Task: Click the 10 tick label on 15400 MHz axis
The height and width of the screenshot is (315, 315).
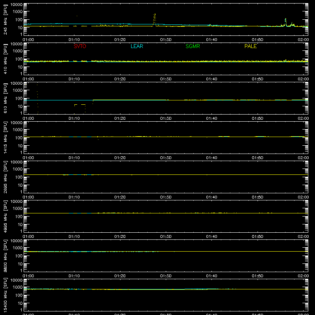Action: pyautogui.click(x=20, y=303)
